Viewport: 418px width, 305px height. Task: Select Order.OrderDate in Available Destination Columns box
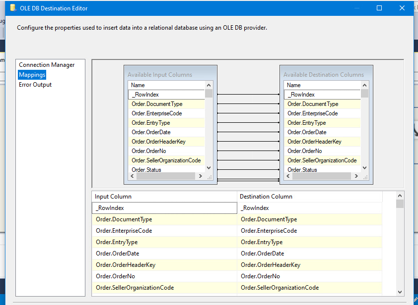point(307,132)
